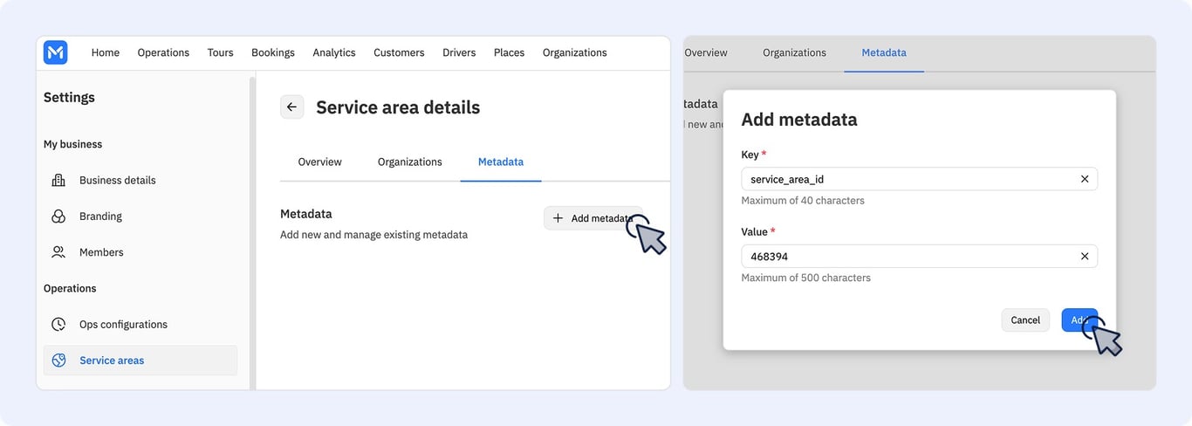Clear the Key field with its X
Viewport: 1192px width, 426px height.
pyautogui.click(x=1085, y=179)
